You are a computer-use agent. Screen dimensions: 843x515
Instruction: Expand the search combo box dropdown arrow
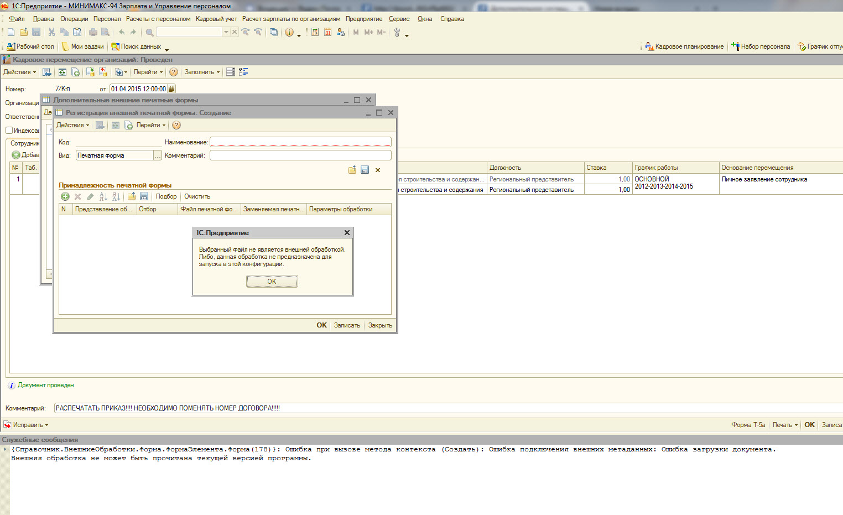(x=226, y=32)
